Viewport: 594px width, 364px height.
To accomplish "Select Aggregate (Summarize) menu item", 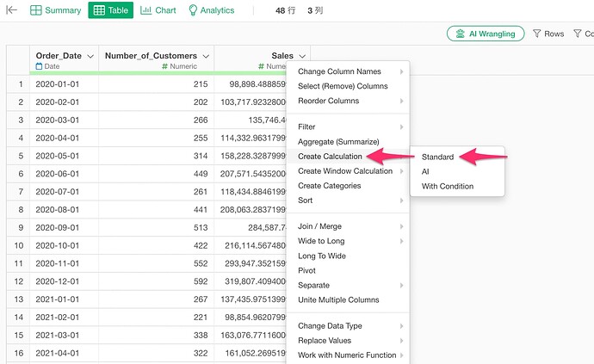I will pyautogui.click(x=348, y=142).
